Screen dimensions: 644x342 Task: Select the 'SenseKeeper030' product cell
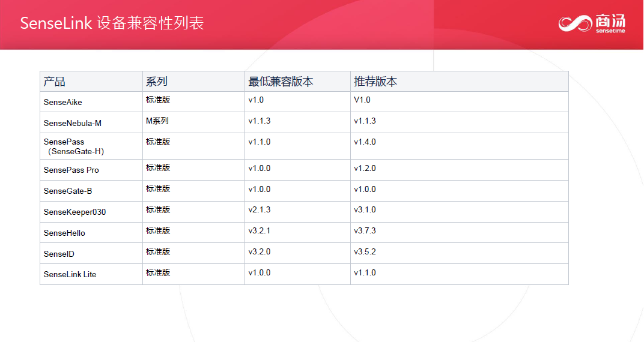tap(91, 212)
